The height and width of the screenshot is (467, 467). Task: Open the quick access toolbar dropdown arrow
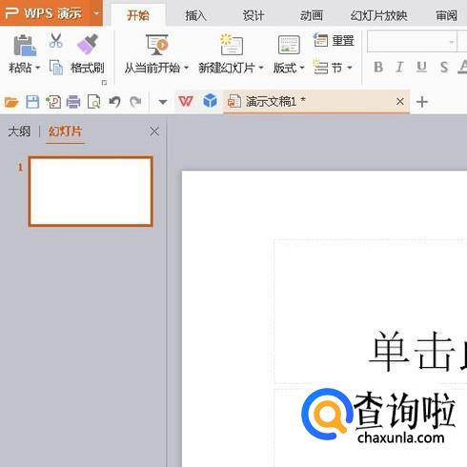(x=163, y=102)
